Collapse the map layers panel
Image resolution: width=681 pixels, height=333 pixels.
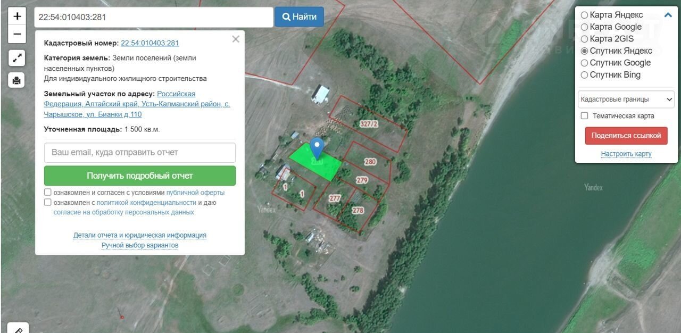pyautogui.click(x=668, y=15)
